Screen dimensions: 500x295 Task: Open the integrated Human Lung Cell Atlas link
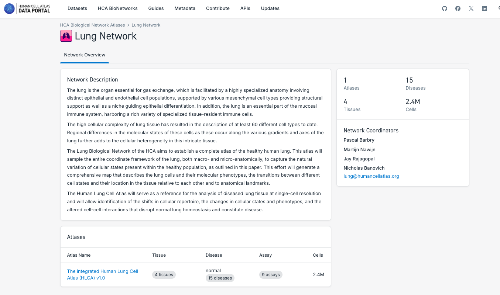pyautogui.click(x=102, y=274)
